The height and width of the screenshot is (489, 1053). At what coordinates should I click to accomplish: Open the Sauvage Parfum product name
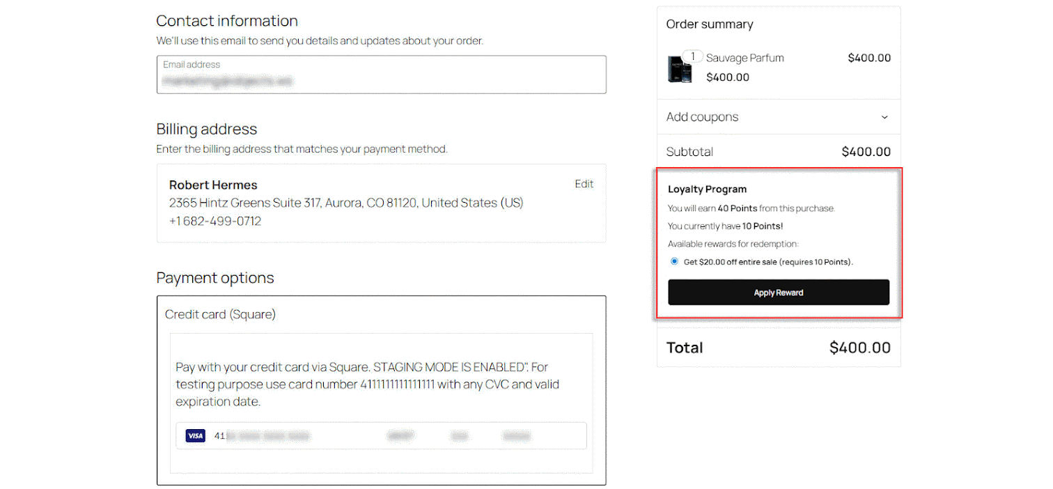(x=744, y=58)
